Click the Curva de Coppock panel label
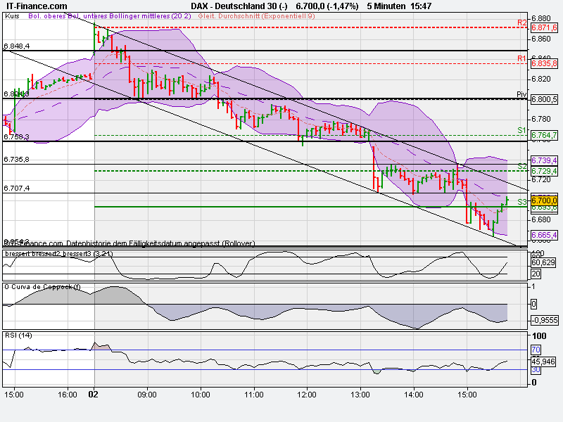Screen dimensions: 563x422 (x=43, y=287)
